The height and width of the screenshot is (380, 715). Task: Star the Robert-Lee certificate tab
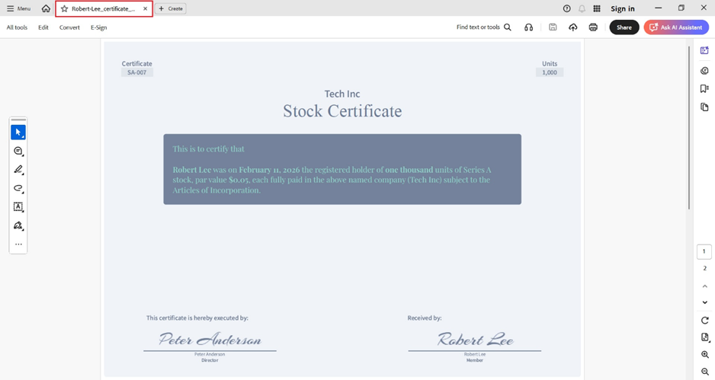[64, 9]
